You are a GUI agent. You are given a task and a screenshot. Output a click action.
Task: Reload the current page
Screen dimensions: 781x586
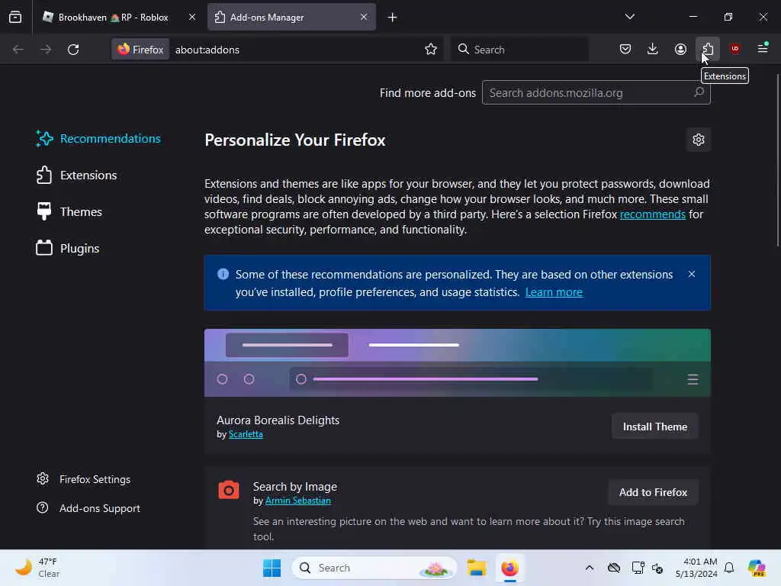coord(73,50)
